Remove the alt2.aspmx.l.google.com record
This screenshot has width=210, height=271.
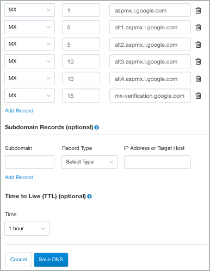point(198,45)
